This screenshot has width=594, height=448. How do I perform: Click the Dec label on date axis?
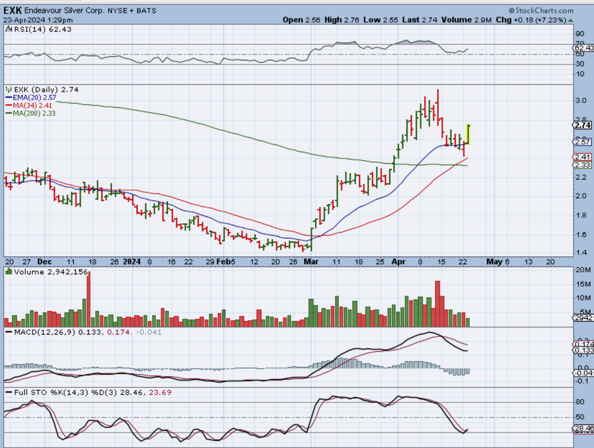(x=44, y=261)
